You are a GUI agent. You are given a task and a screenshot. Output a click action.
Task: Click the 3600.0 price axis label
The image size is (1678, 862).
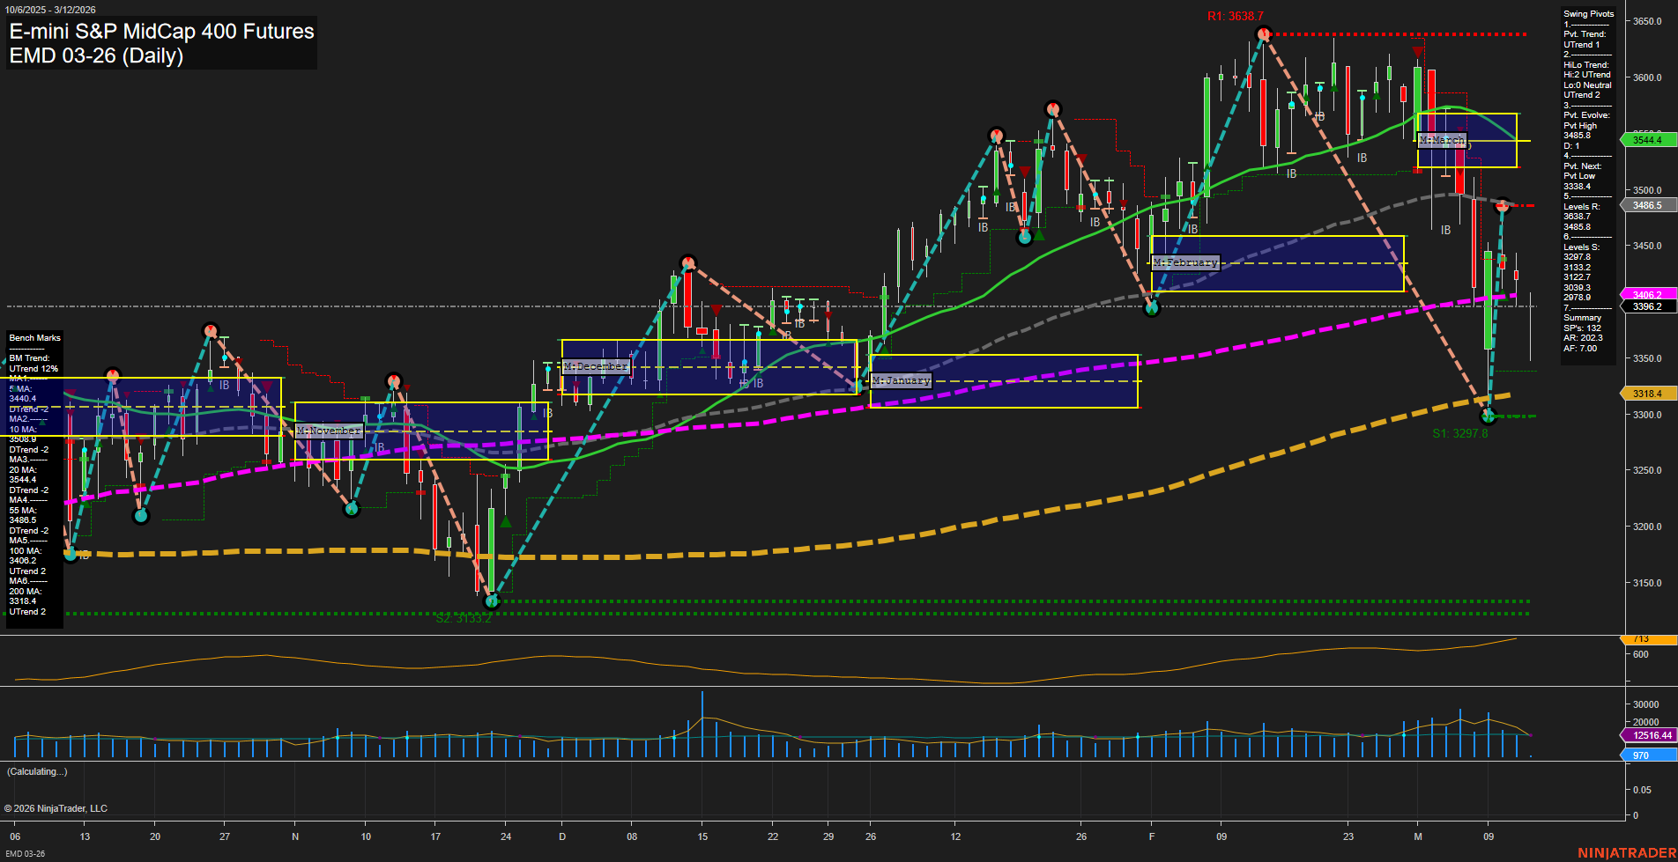point(1646,77)
